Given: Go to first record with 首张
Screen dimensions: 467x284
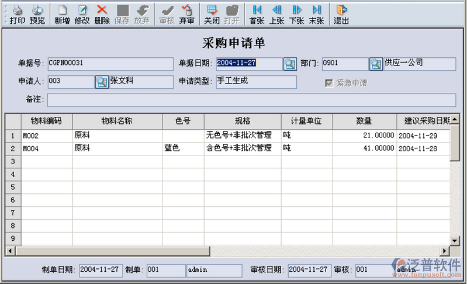Looking at the screenshot, I should (x=257, y=11).
